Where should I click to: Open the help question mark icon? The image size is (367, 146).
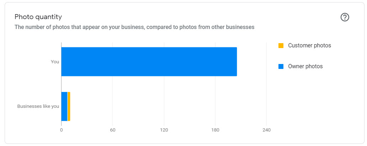coord(345,17)
